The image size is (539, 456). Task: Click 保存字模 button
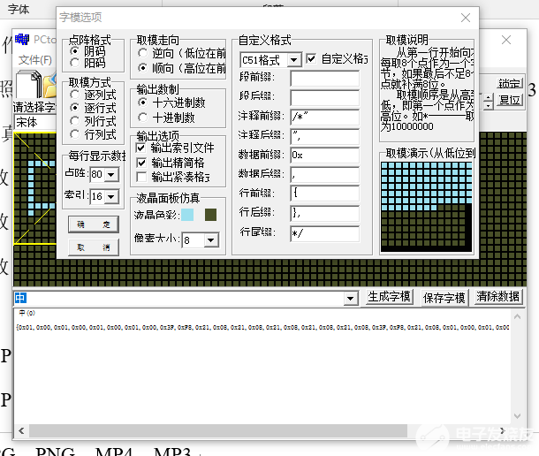pyautogui.click(x=444, y=298)
